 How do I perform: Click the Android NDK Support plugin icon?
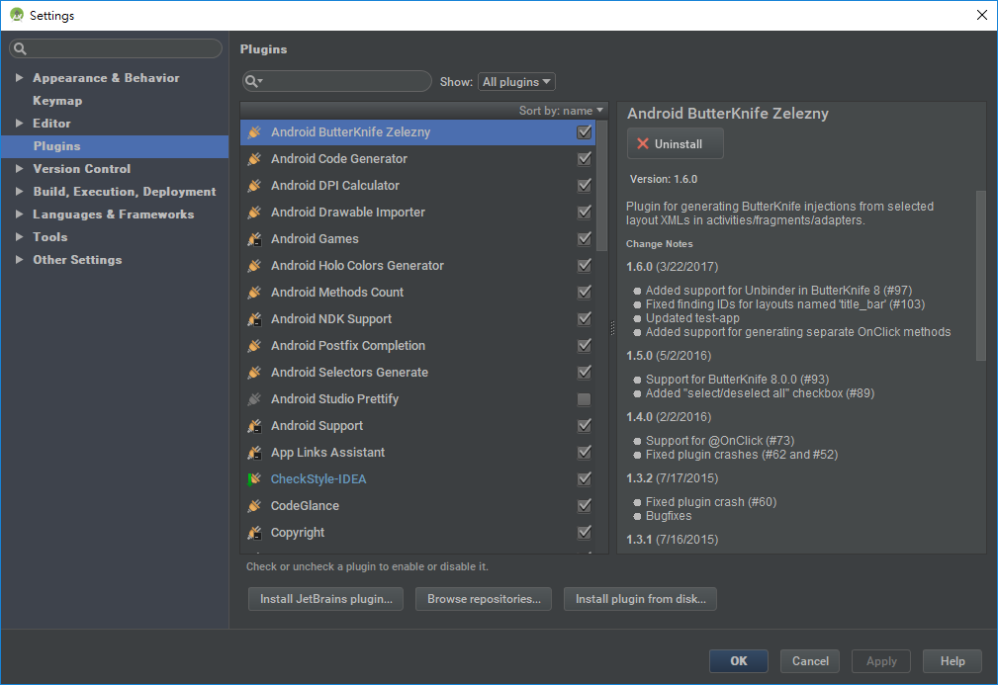click(x=254, y=319)
